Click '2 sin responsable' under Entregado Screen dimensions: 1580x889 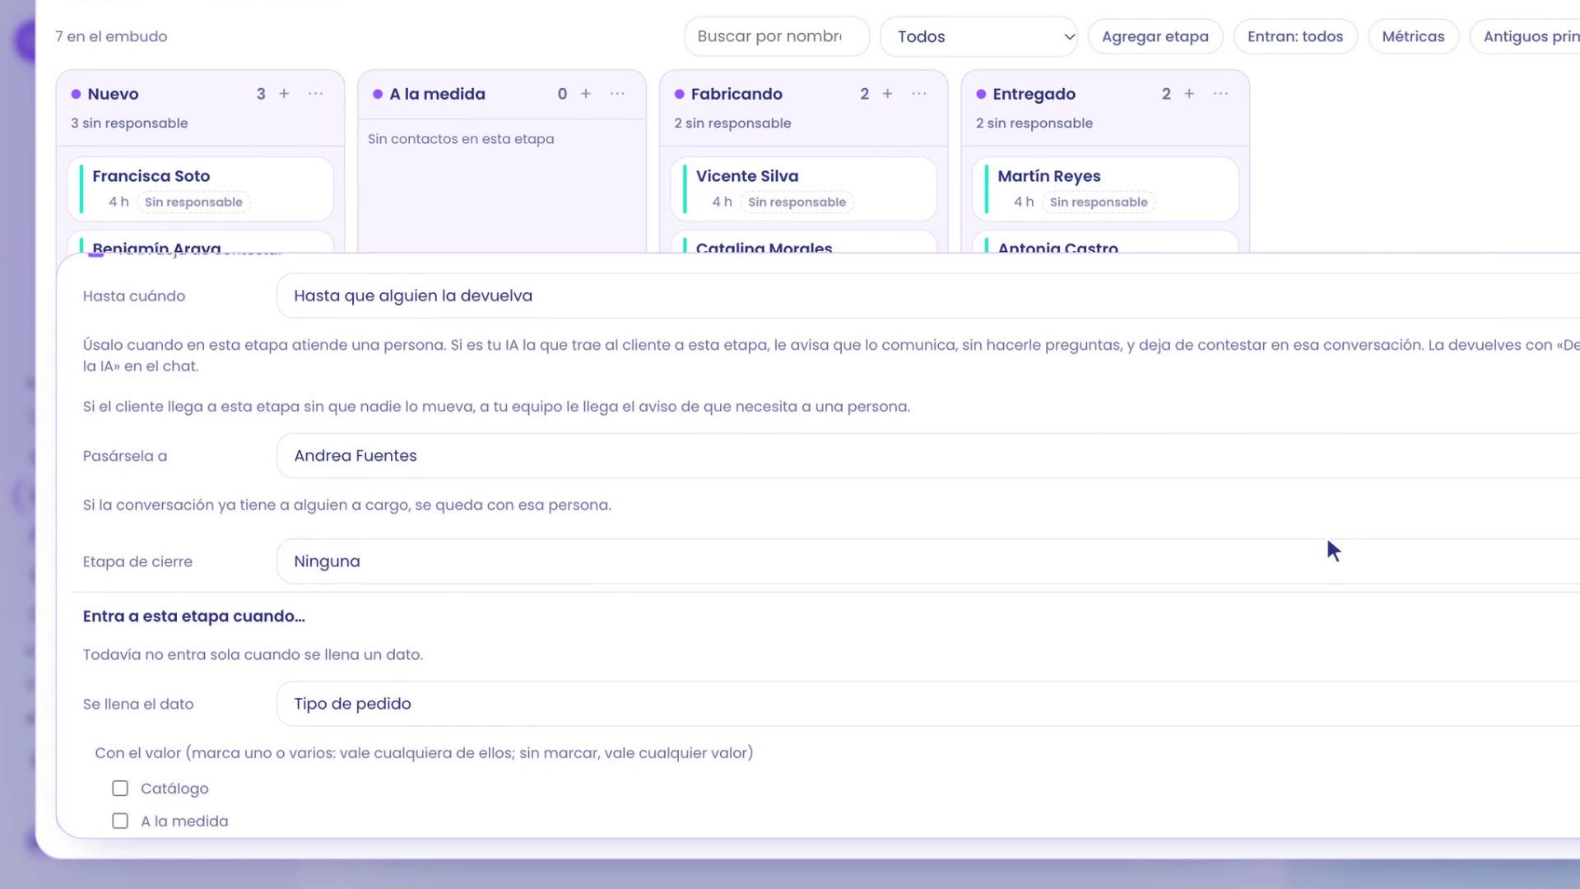[x=1034, y=123]
